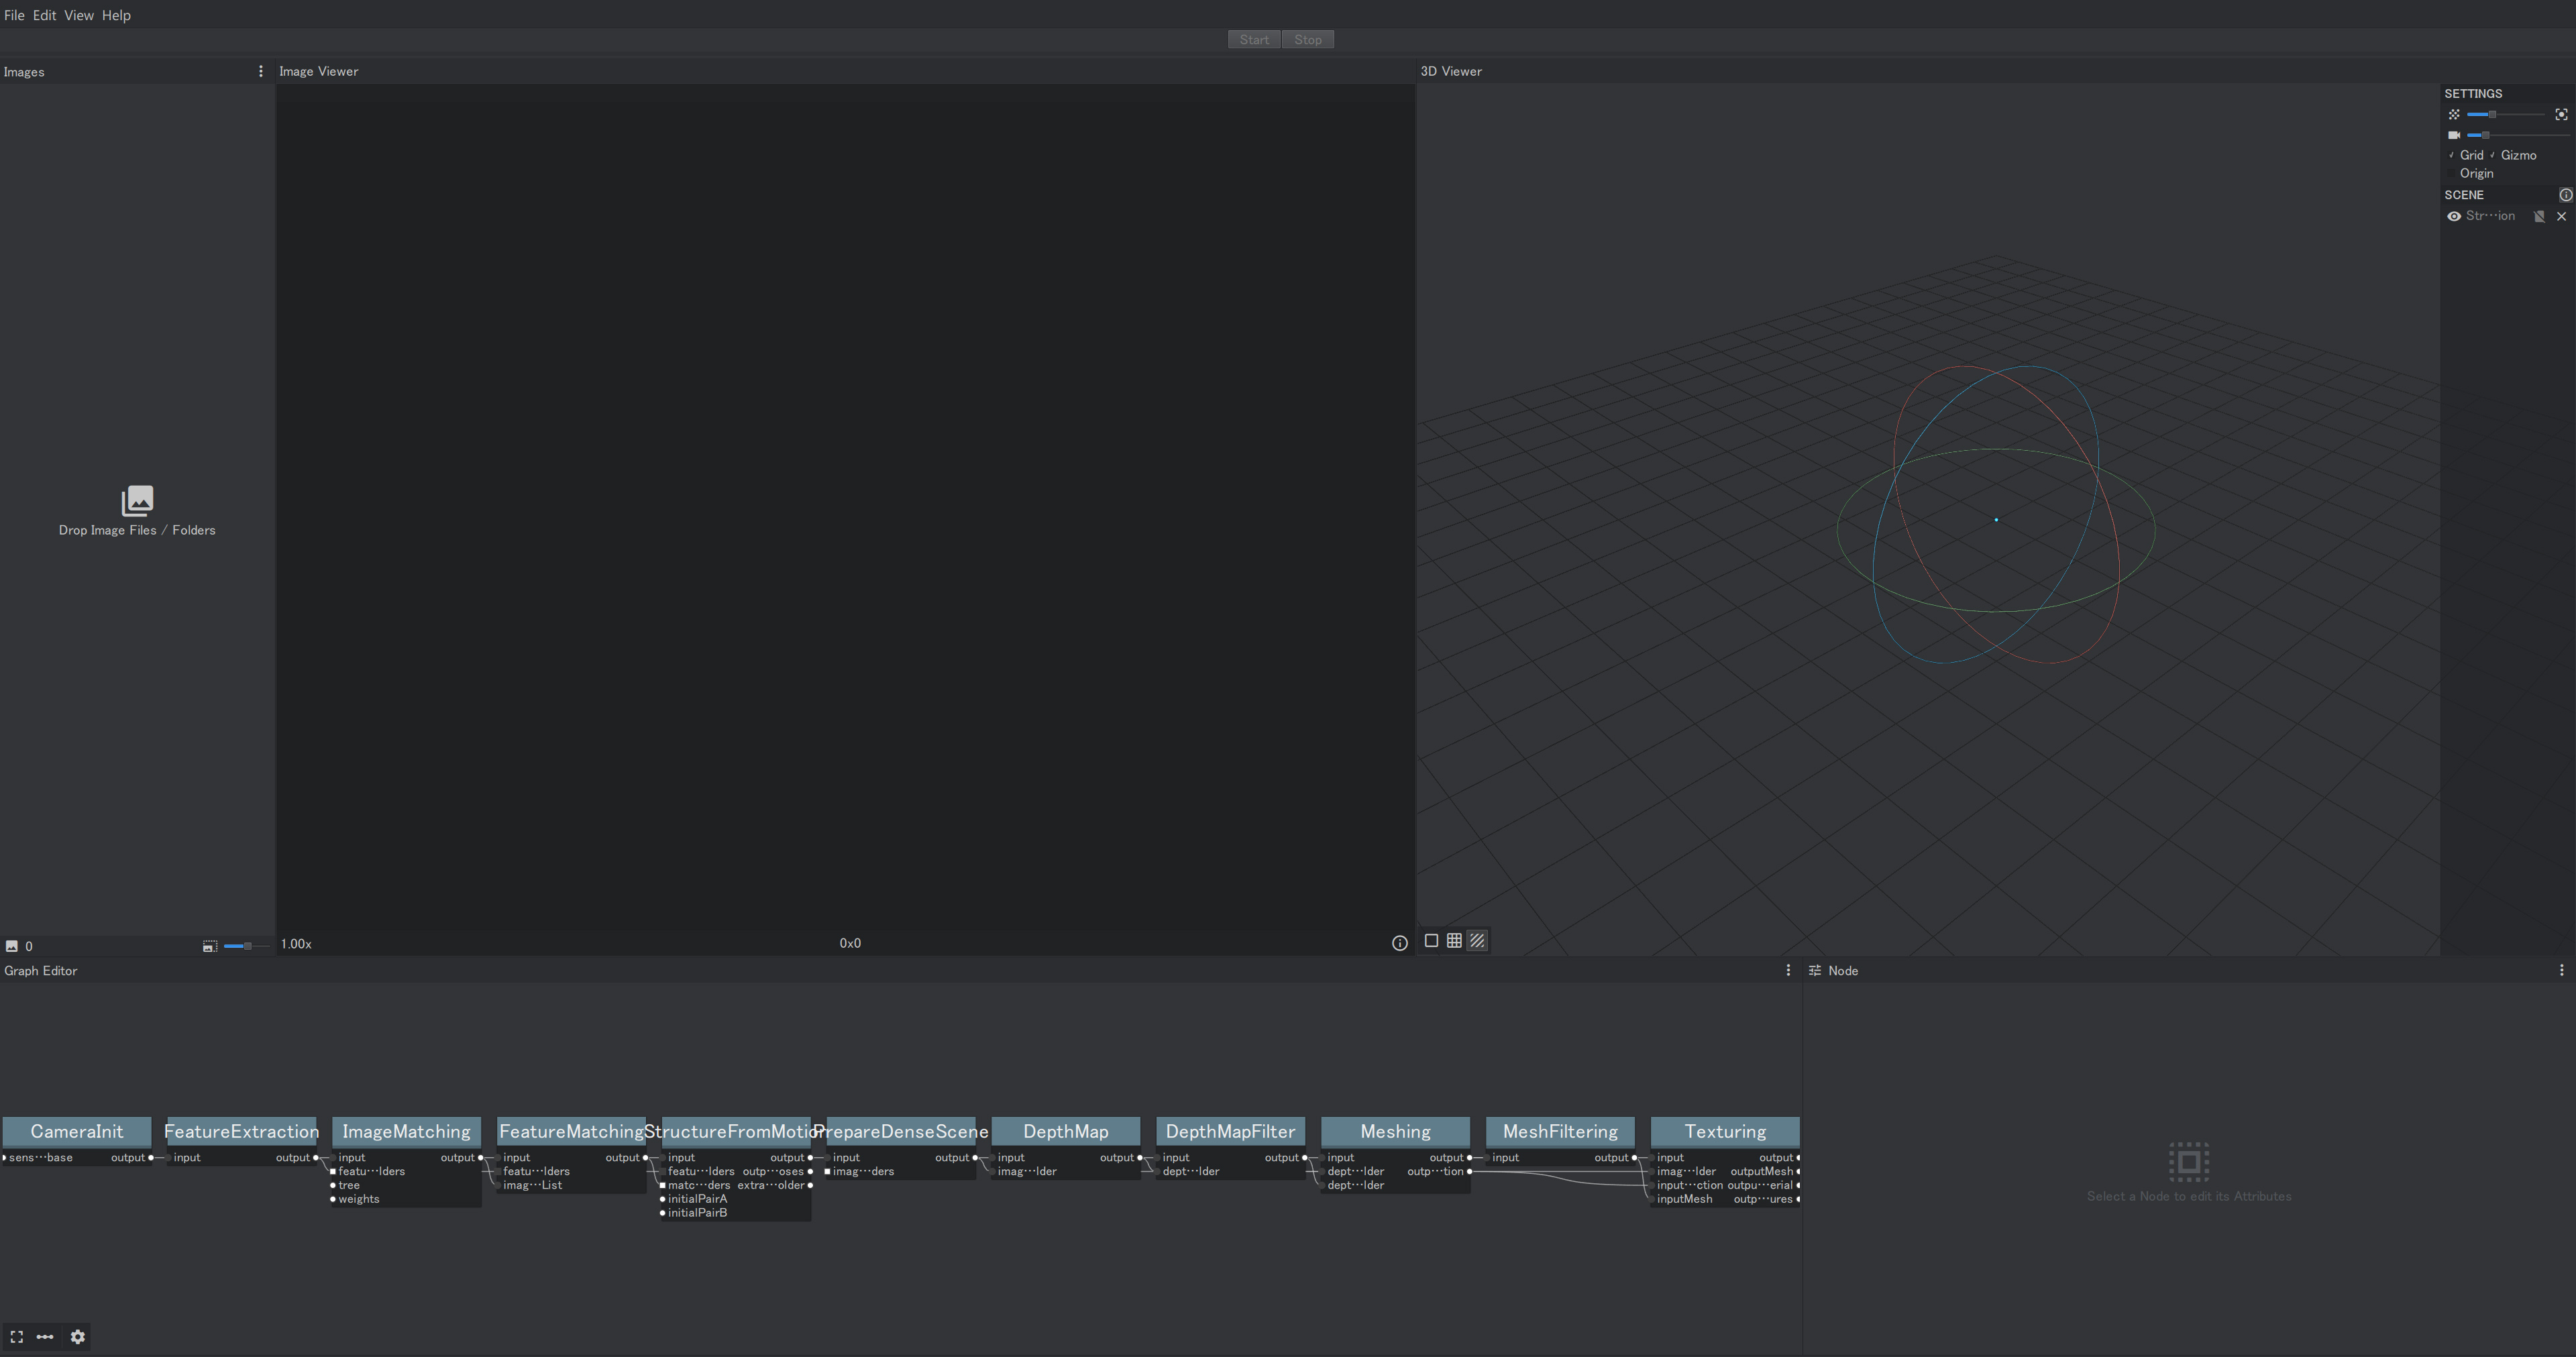
Task: Click initialPairB on StructureFromMotion
Action: click(697, 1214)
